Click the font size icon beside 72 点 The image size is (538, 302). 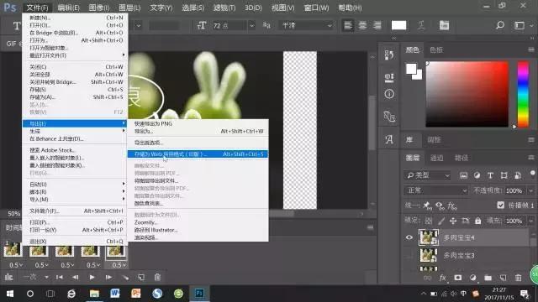pos(202,25)
